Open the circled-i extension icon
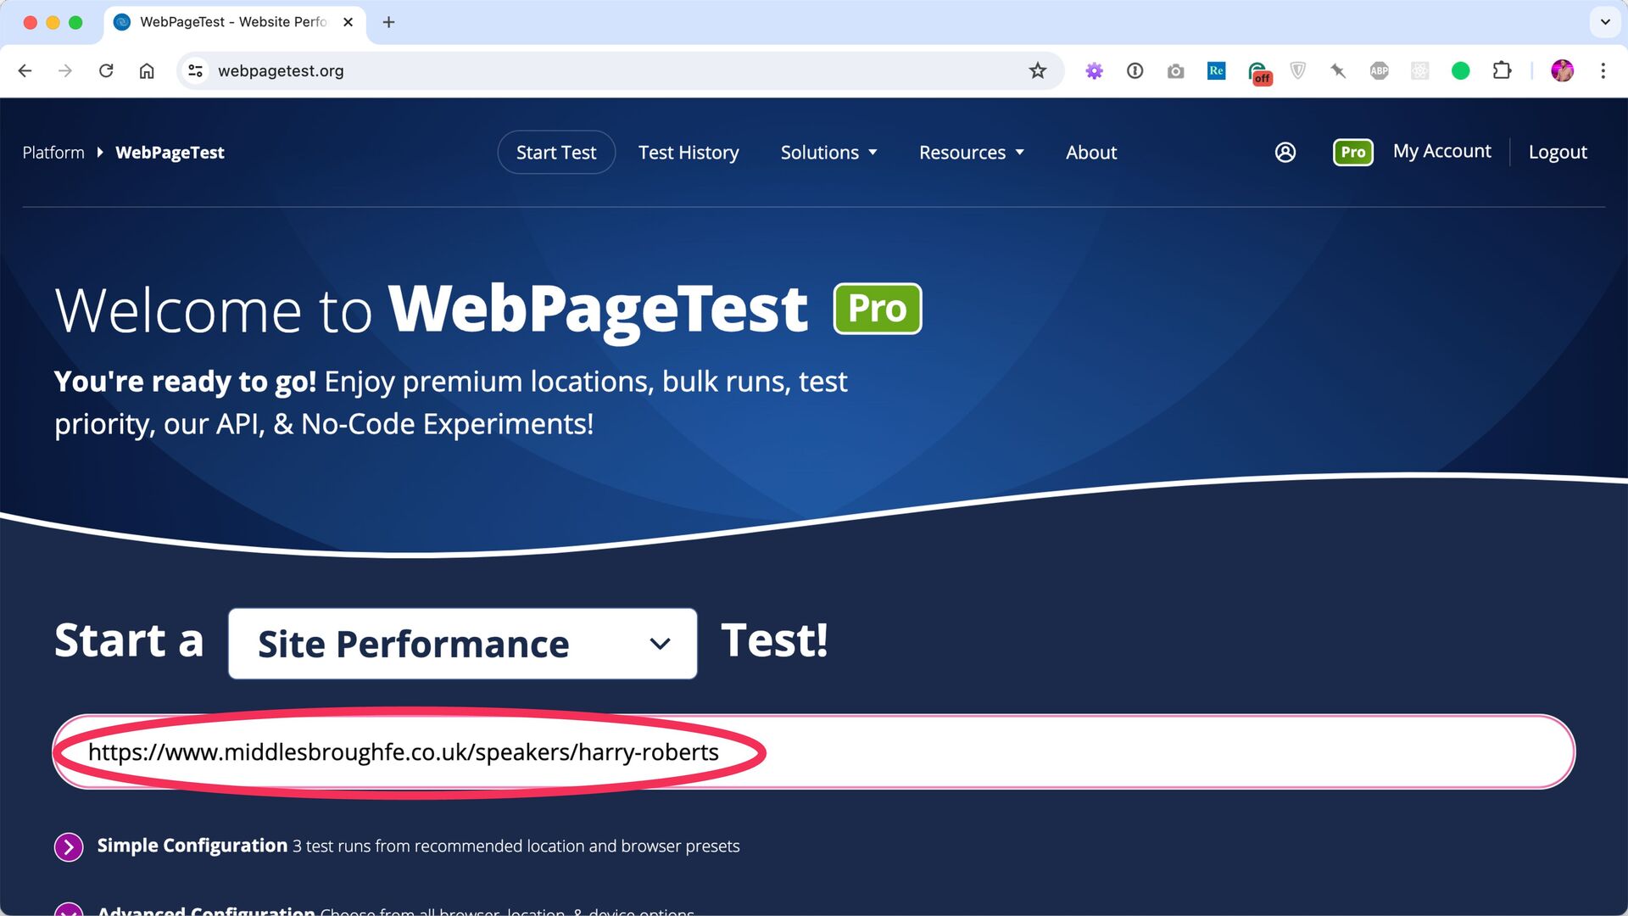Screen dimensions: 1628x916 (x=1135, y=71)
